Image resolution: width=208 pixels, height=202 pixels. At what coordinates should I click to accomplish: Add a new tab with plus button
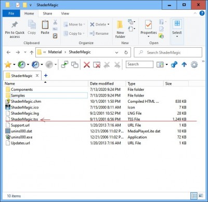[x=46, y=75]
